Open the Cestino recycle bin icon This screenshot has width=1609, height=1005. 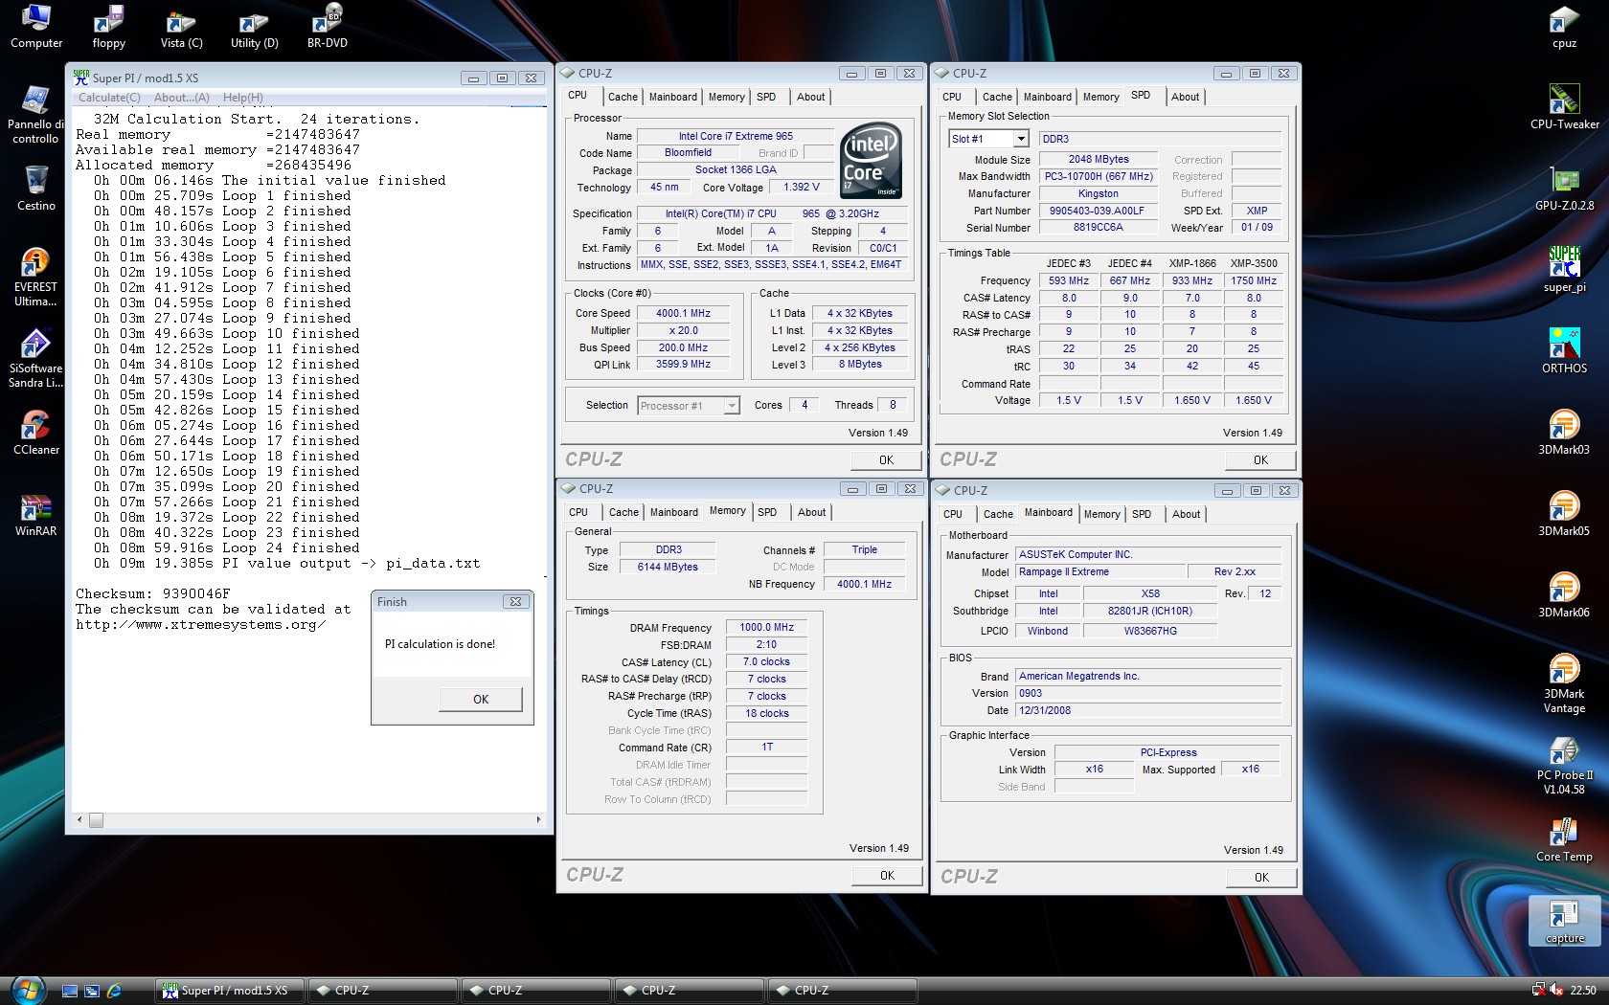point(36,189)
